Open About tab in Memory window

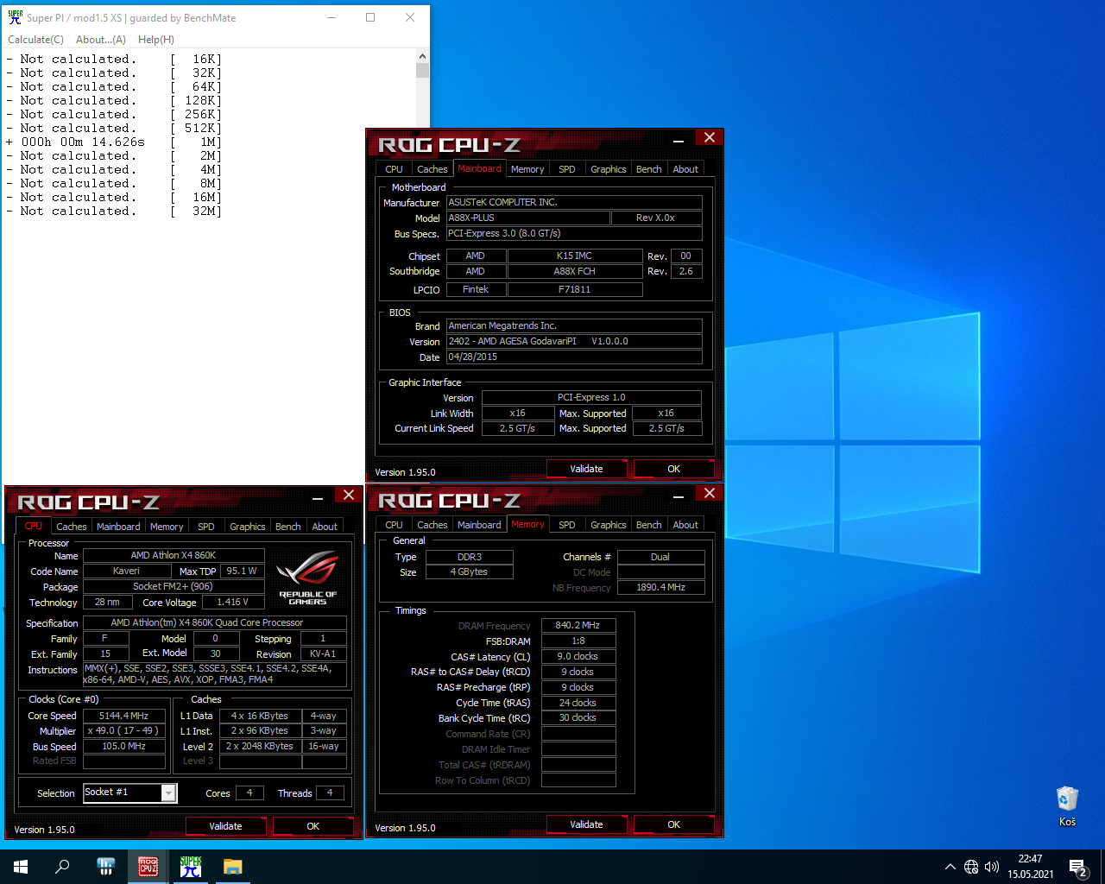click(x=685, y=525)
